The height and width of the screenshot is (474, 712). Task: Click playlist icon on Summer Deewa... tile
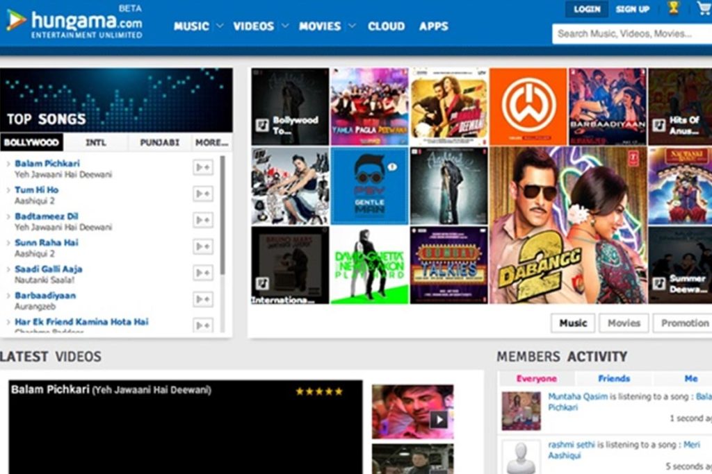[659, 284]
